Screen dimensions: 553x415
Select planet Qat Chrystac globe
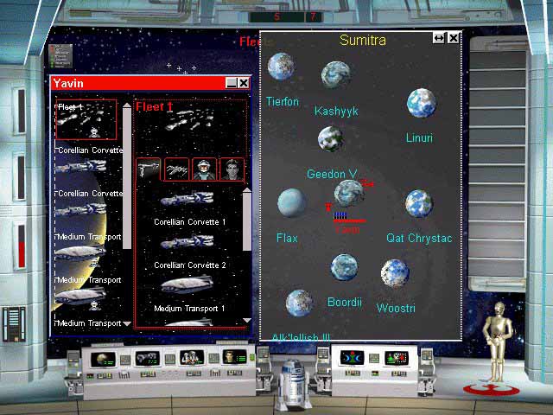point(419,204)
